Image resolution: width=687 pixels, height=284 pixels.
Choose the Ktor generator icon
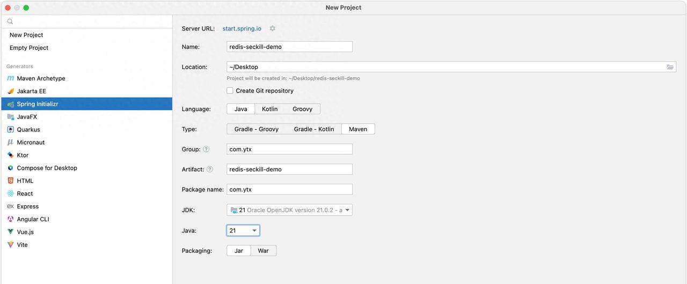[10, 155]
